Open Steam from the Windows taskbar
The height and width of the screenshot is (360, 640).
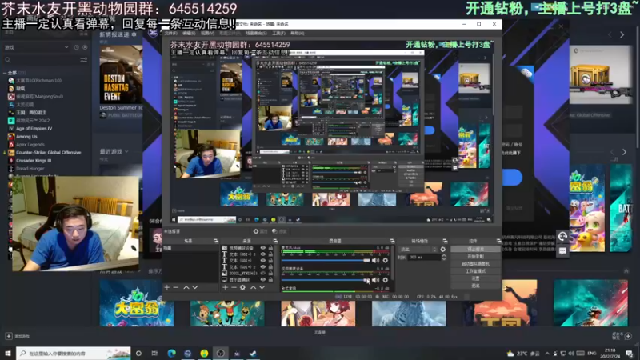(x=253, y=353)
